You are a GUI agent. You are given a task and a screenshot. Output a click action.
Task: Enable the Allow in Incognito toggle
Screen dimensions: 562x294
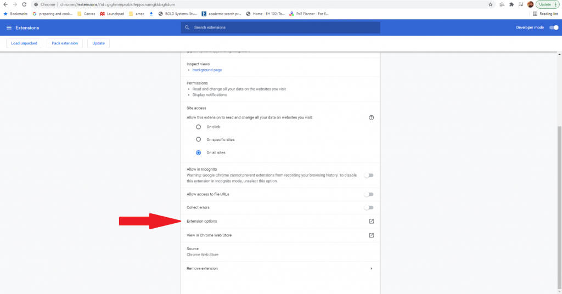[369, 176]
